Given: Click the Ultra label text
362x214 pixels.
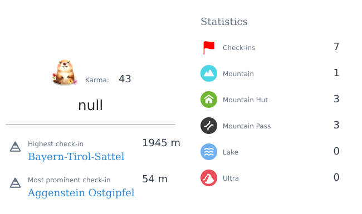Looking at the screenshot, I should (231, 178).
